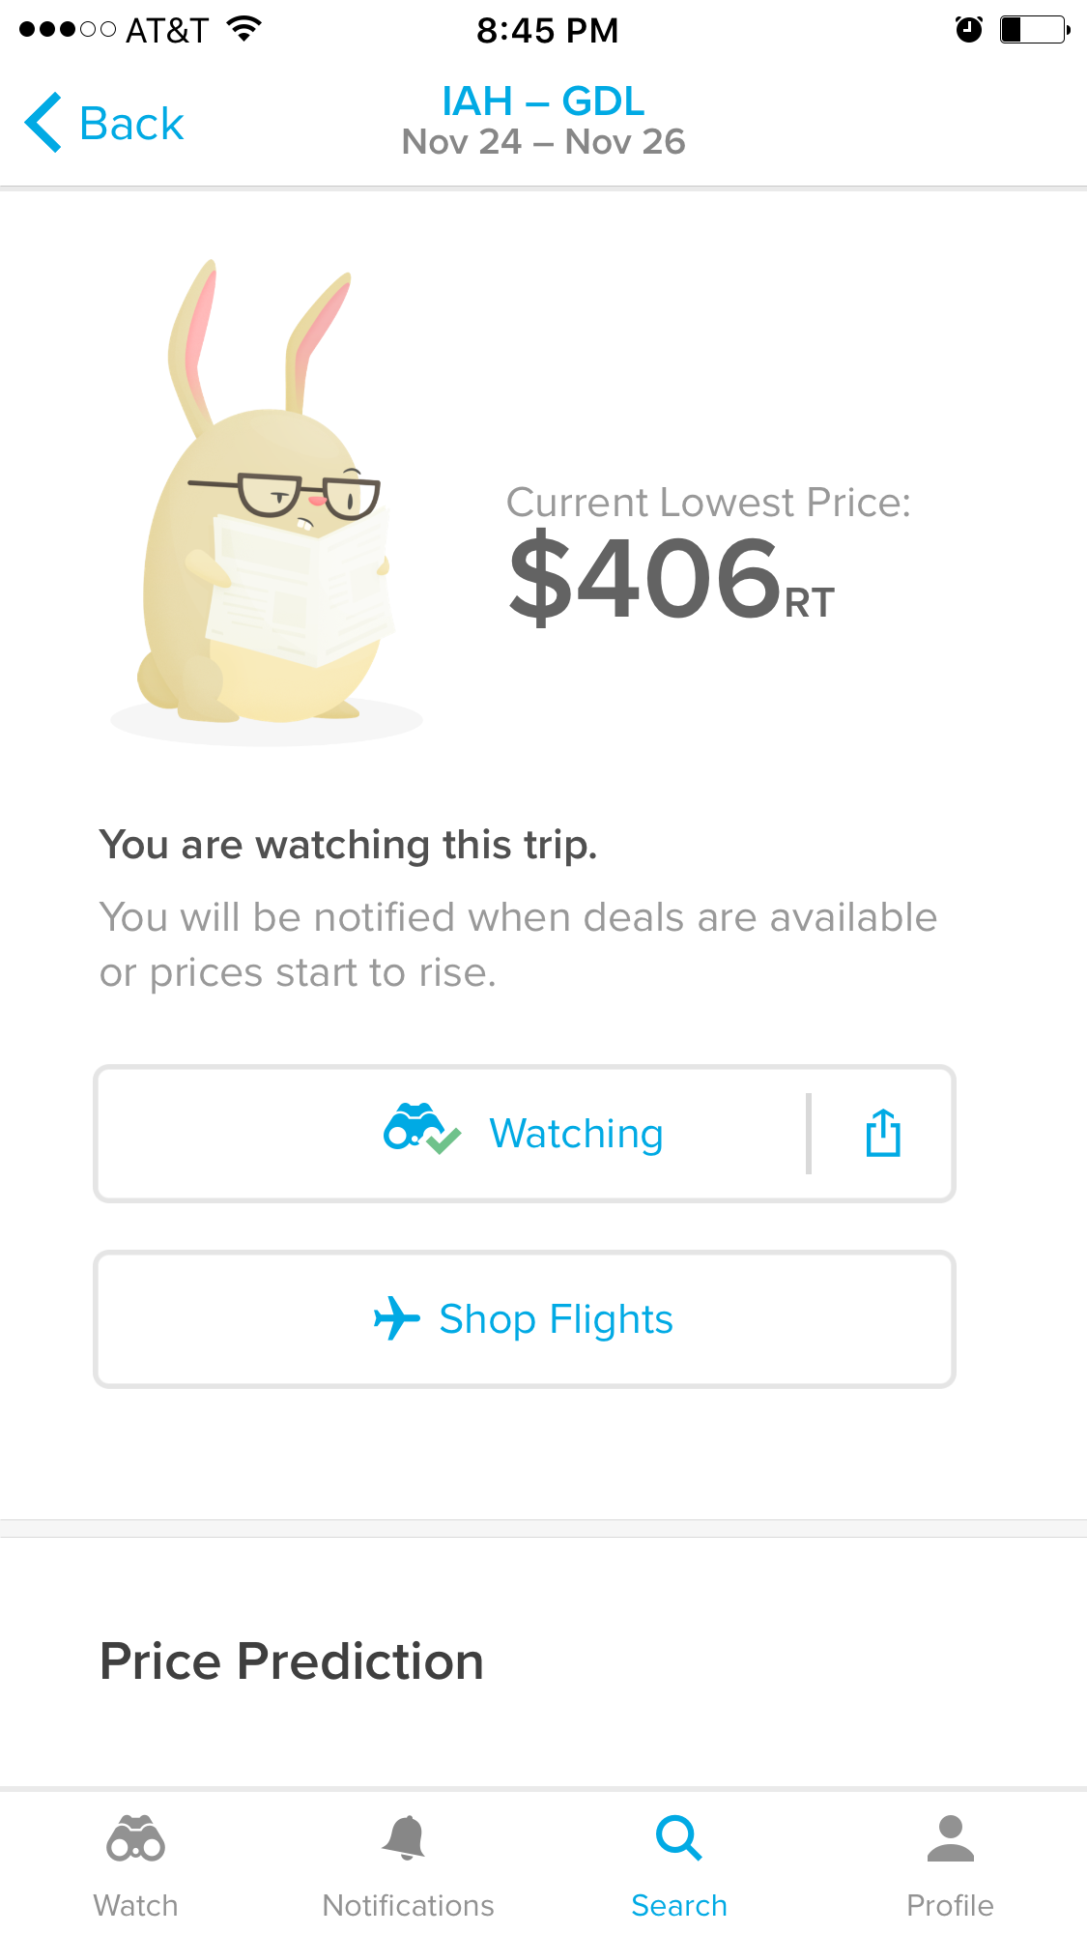
Task: Tap the share icon beside Watching
Action: [883, 1133]
